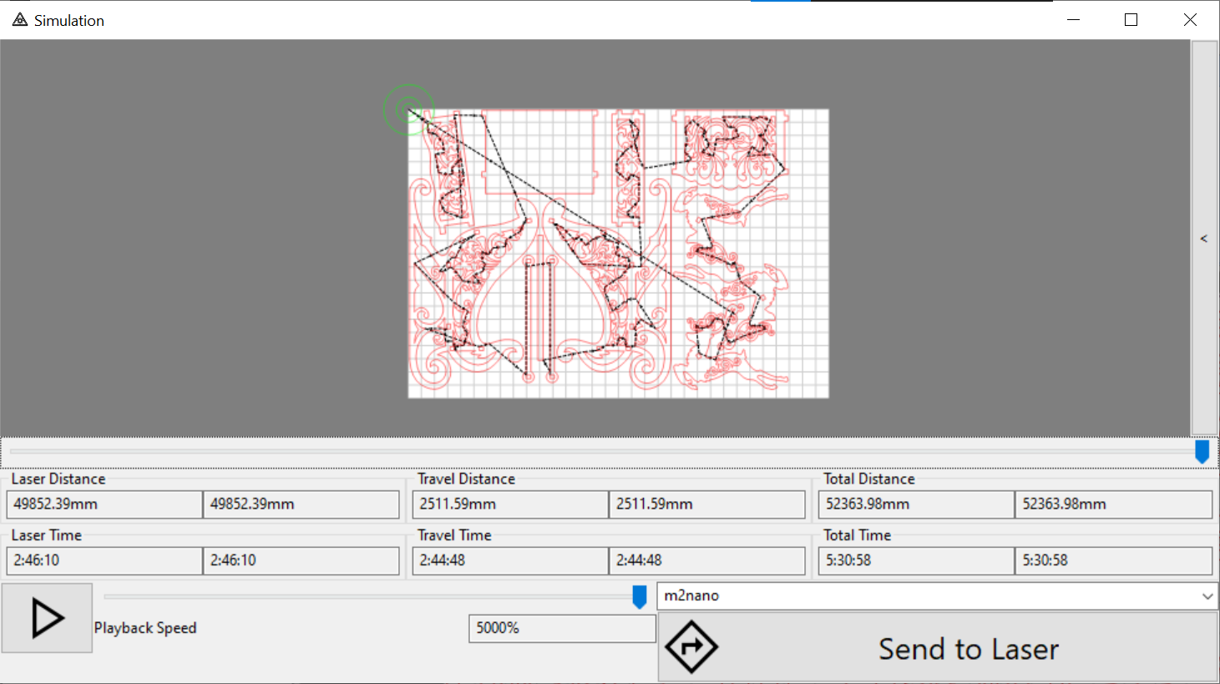Select the Total Time field showing 5:30:58
This screenshot has width=1220, height=684.
915,560
